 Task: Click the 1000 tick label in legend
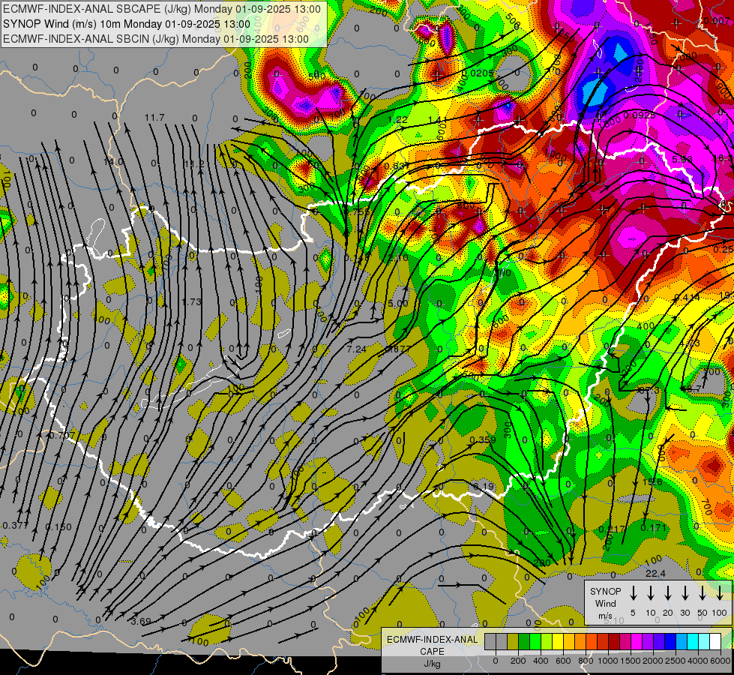(608, 661)
